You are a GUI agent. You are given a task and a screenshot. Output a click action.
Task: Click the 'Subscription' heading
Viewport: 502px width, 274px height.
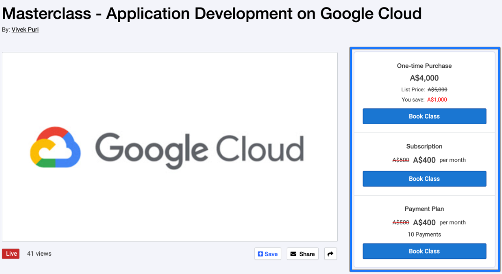pyautogui.click(x=424, y=147)
